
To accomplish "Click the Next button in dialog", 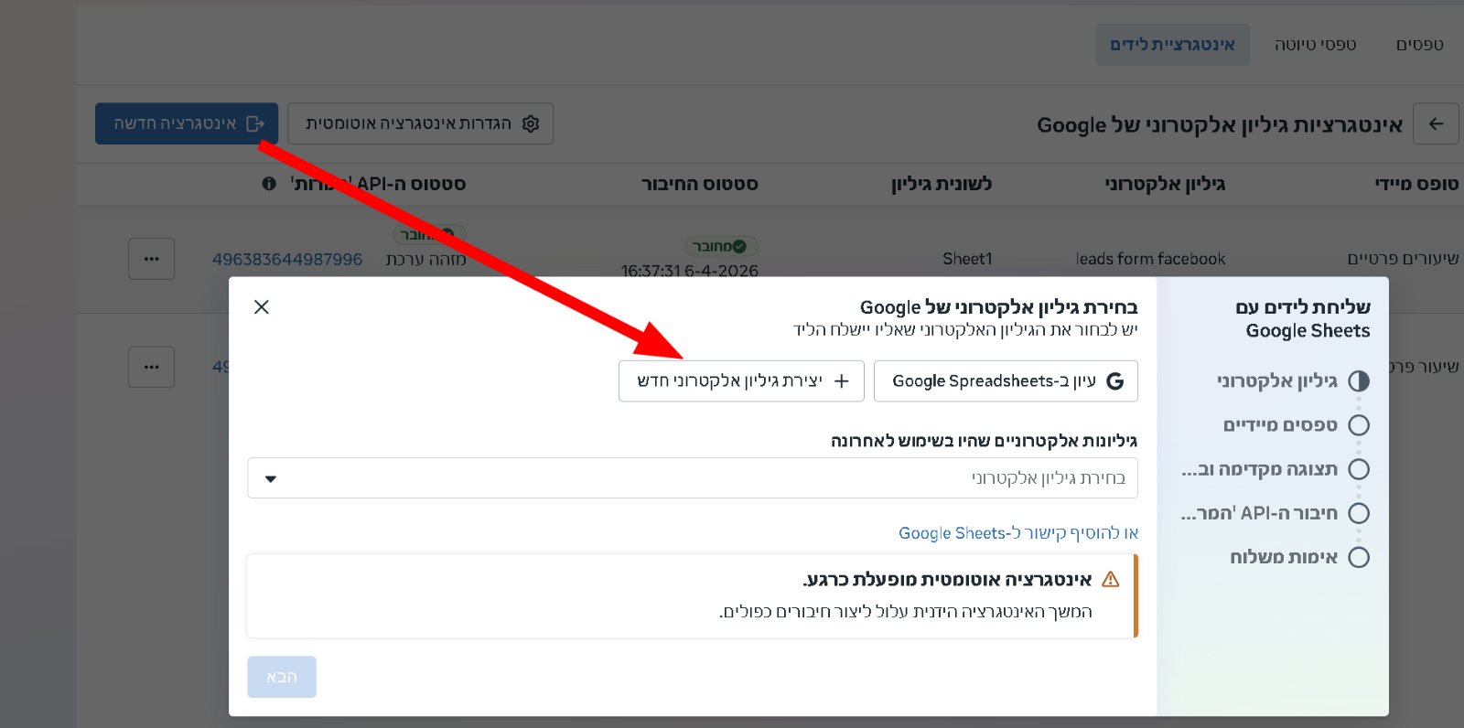I will [x=282, y=677].
